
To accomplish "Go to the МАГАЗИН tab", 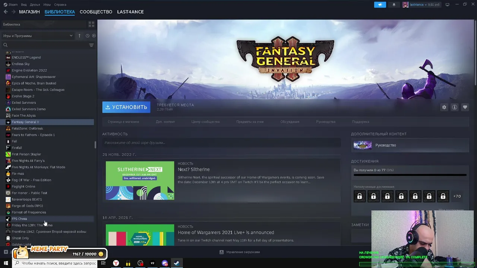I will click(x=29, y=12).
